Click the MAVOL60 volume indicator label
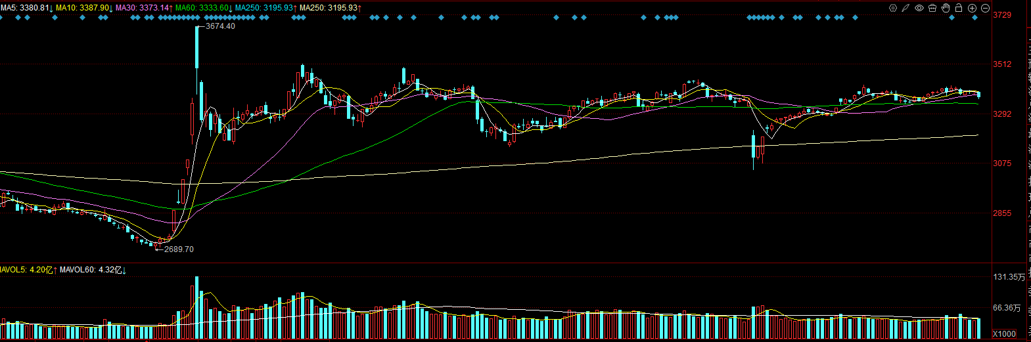Image resolution: width=1031 pixels, height=342 pixels. coord(93,270)
